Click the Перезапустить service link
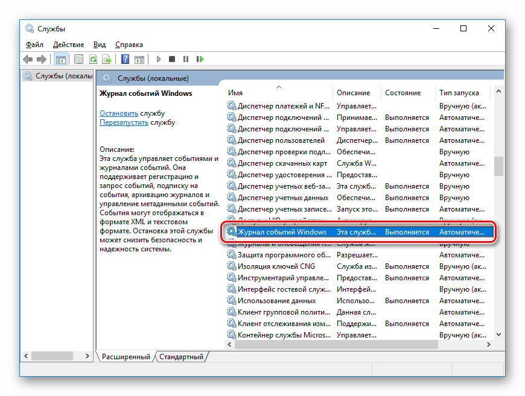525x396 pixels. (124, 122)
